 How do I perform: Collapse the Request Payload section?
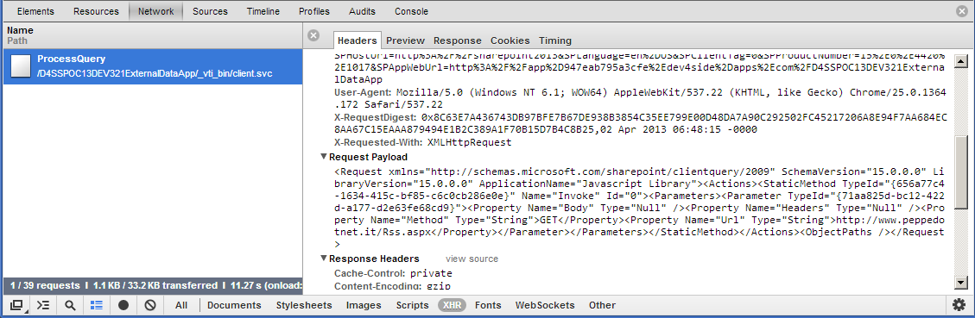(323, 157)
